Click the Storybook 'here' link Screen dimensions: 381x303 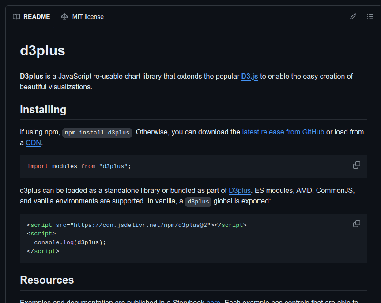[213, 301]
